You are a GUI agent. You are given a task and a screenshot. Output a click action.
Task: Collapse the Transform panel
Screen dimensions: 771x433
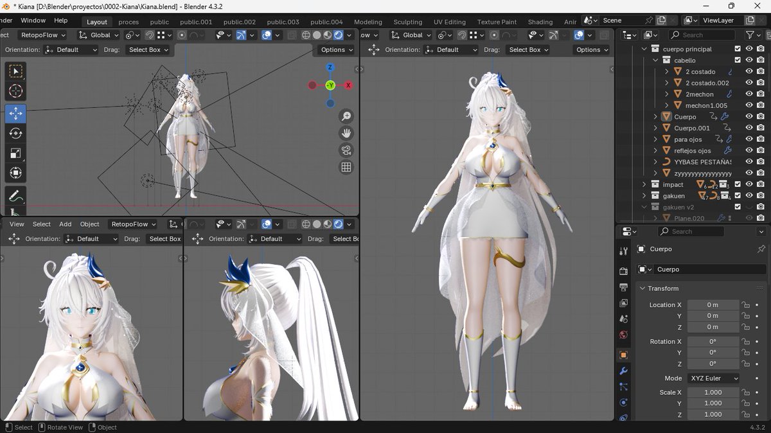(x=643, y=288)
